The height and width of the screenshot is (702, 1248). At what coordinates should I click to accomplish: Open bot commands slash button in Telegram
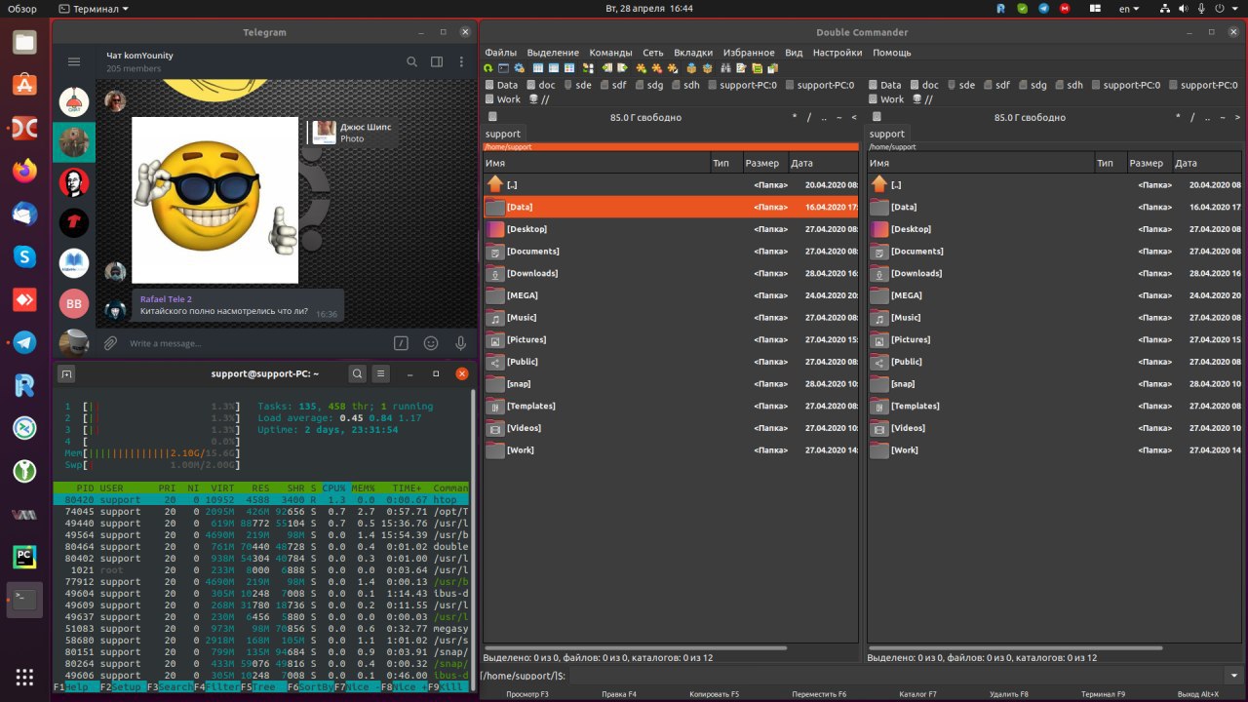(401, 343)
